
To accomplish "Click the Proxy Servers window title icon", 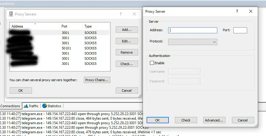I will click(11, 14).
